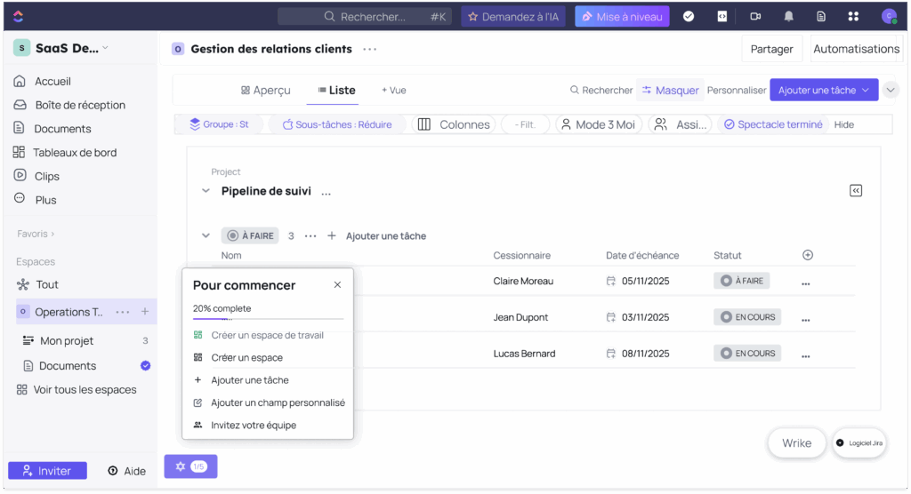Click Hide in the filter bar
Screen dimensions: 911x494
click(x=843, y=124)
